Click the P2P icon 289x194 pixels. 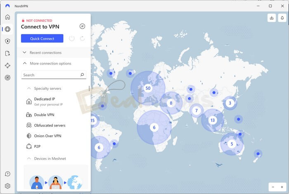coord(29,146)
